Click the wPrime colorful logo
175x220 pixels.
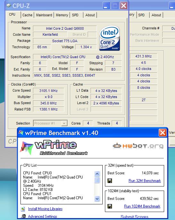(27, 148)
